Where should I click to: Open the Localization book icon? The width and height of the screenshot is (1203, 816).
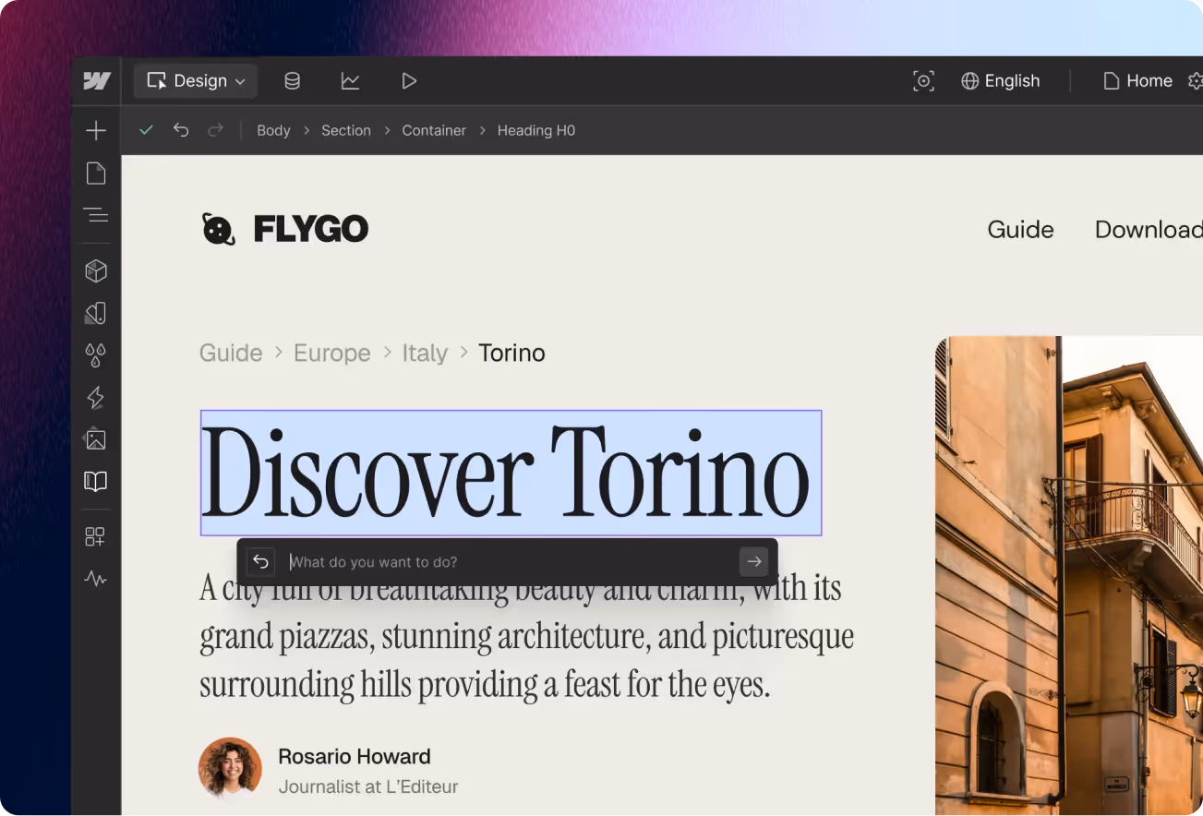[x=96, y=482]
